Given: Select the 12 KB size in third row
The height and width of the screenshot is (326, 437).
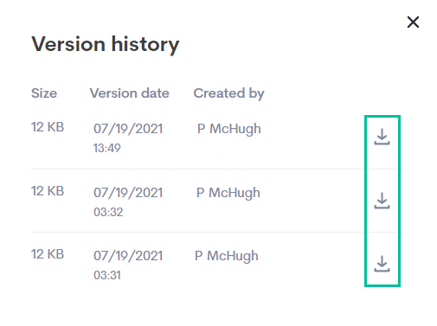Looking at the screenshot, I should [48, 254].
